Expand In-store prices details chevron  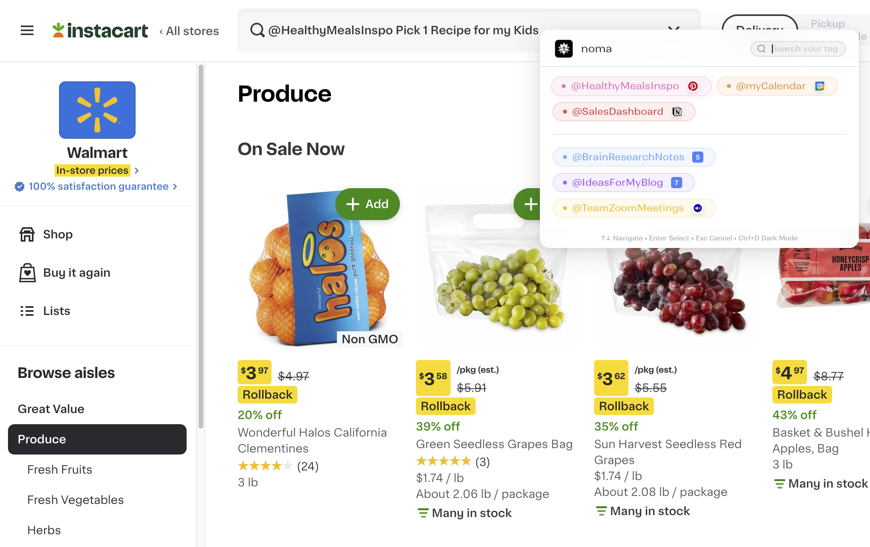(137, 171)
